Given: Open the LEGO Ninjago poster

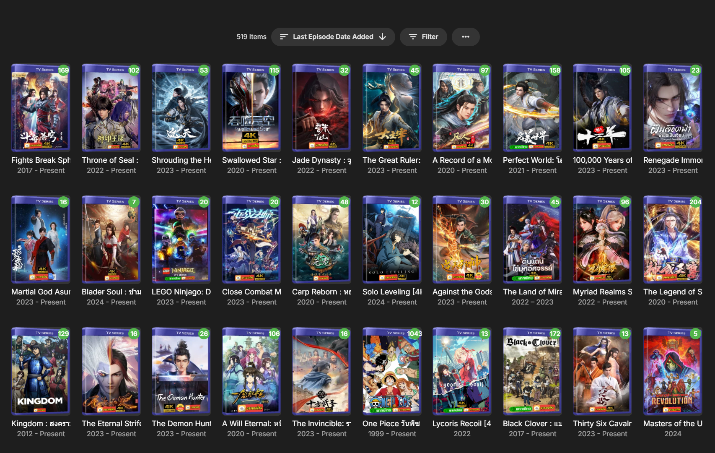Looking at the screenshot, I should coord(181,240).
